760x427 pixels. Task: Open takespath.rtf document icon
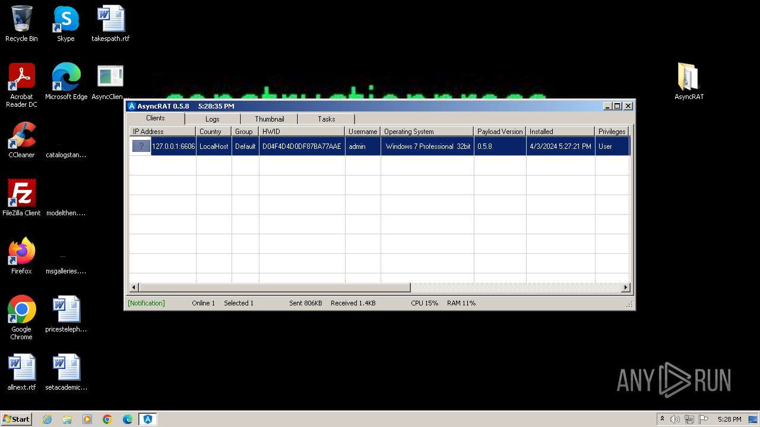(110, 24)
